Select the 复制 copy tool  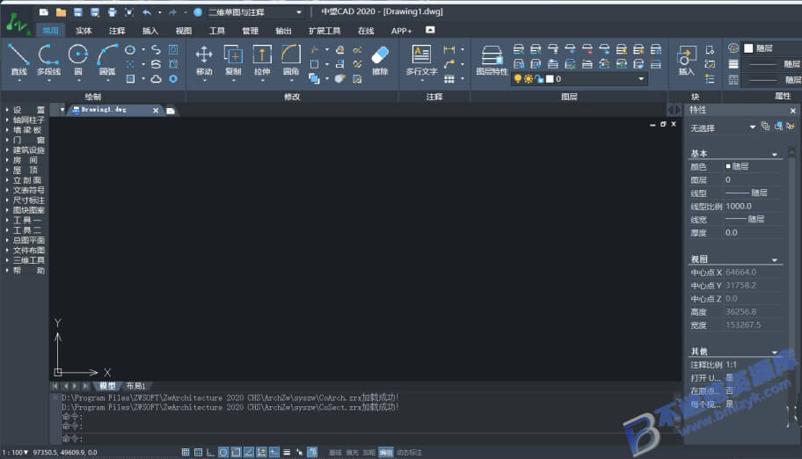(233, 60)
